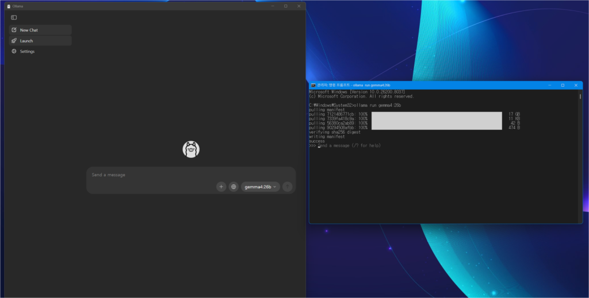
Task: Click the Ollama llama logo in center
Action: click(191, 149)
